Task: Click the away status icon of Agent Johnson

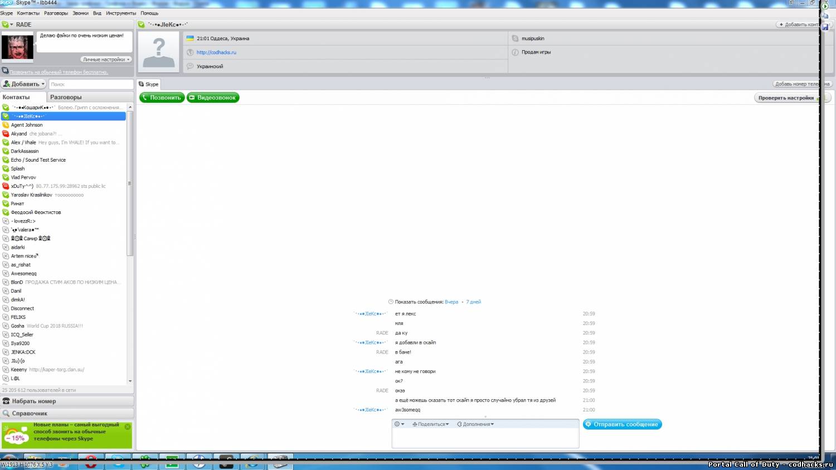Action: pos(6,125)
